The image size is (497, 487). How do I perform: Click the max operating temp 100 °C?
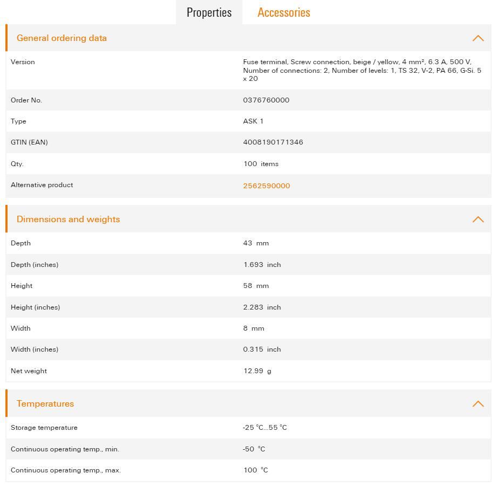256,470
